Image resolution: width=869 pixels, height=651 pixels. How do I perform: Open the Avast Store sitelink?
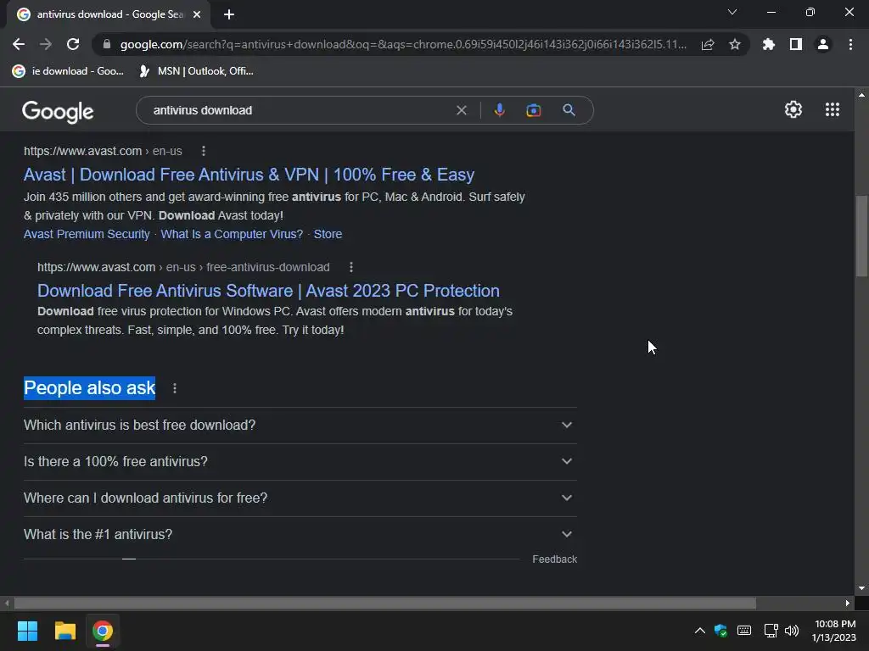328,234
